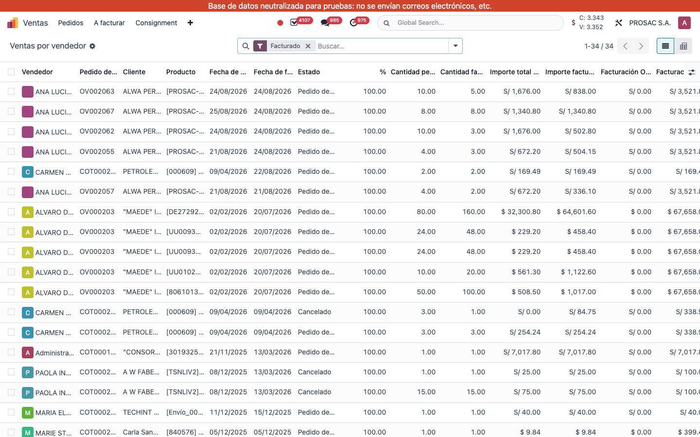
Task: Click the search magnifier in filter box
Action: coord(245,46)
